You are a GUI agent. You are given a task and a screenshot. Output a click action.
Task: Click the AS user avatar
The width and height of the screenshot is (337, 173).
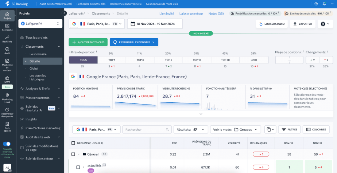[7, 168]
